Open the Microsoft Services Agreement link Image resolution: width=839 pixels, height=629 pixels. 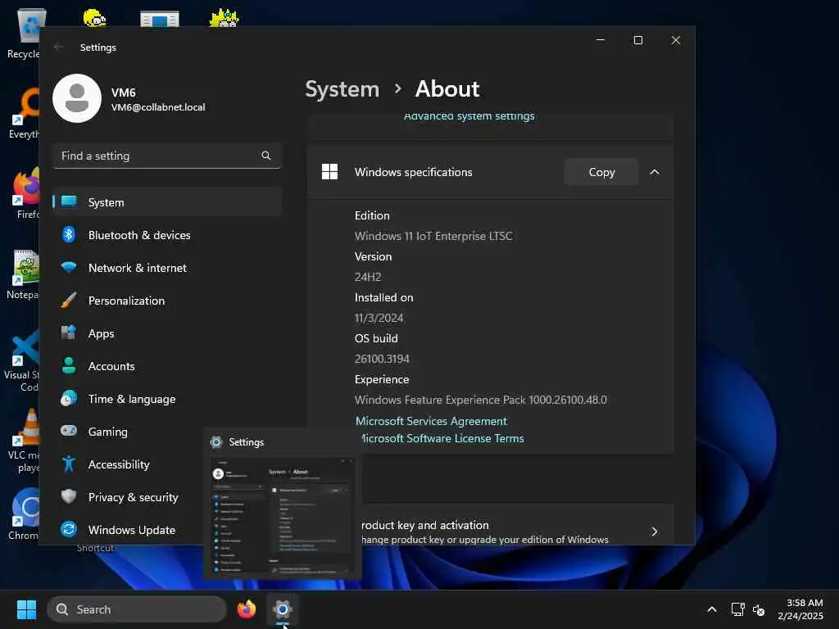point(431,421)
